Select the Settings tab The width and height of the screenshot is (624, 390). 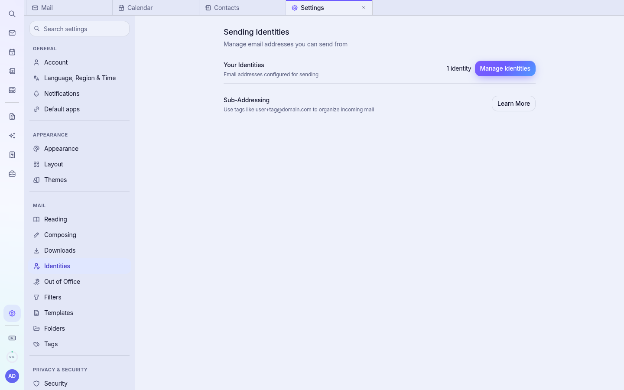329,8
